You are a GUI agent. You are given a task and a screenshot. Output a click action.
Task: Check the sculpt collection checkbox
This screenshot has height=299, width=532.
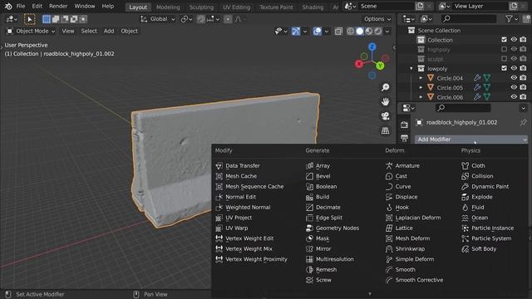(504, 59)
